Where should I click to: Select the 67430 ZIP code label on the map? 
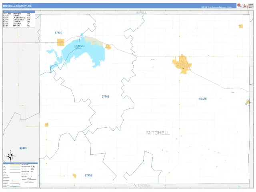coord(58,33)
